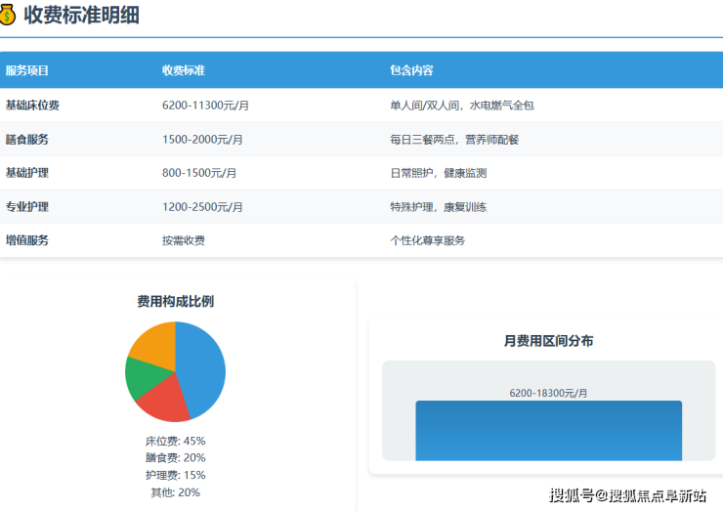Click the 费用构成比例 chart title
This screenshot has width=723, height=511.
(x=175, y=302)
